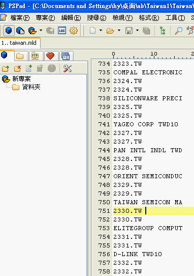The height and width of the screenshot is (276, 194).
Task: Open the 搜尋(S) menu
Action: point(96,18)
